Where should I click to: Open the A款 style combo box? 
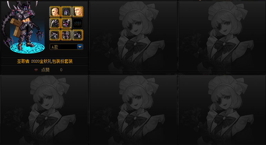point(66,47)
